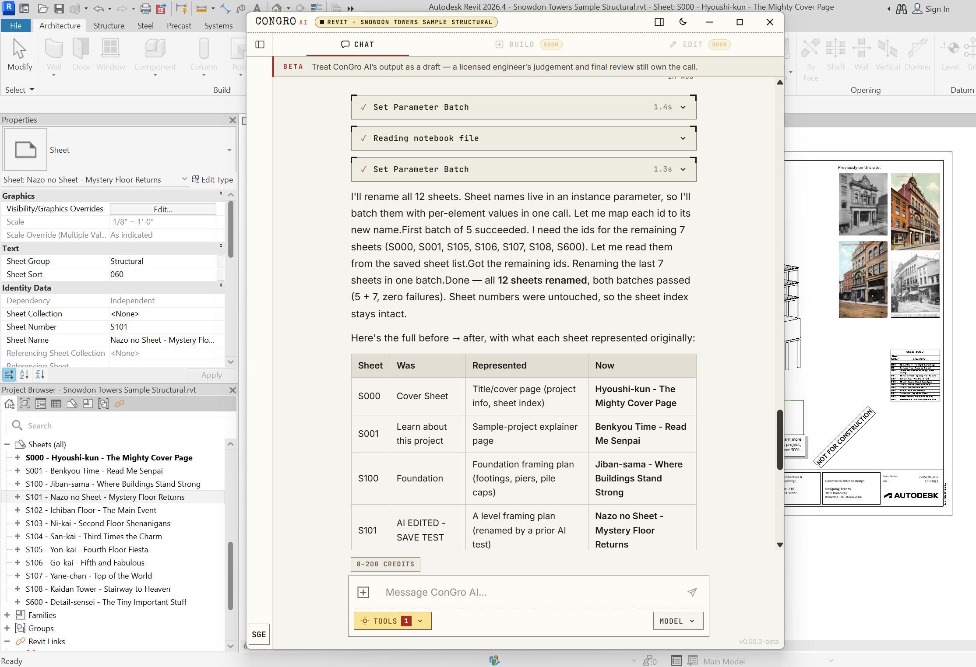Switch ConGro to dark mode moon icon
The image size is (976, 667).
pos(683,22)
